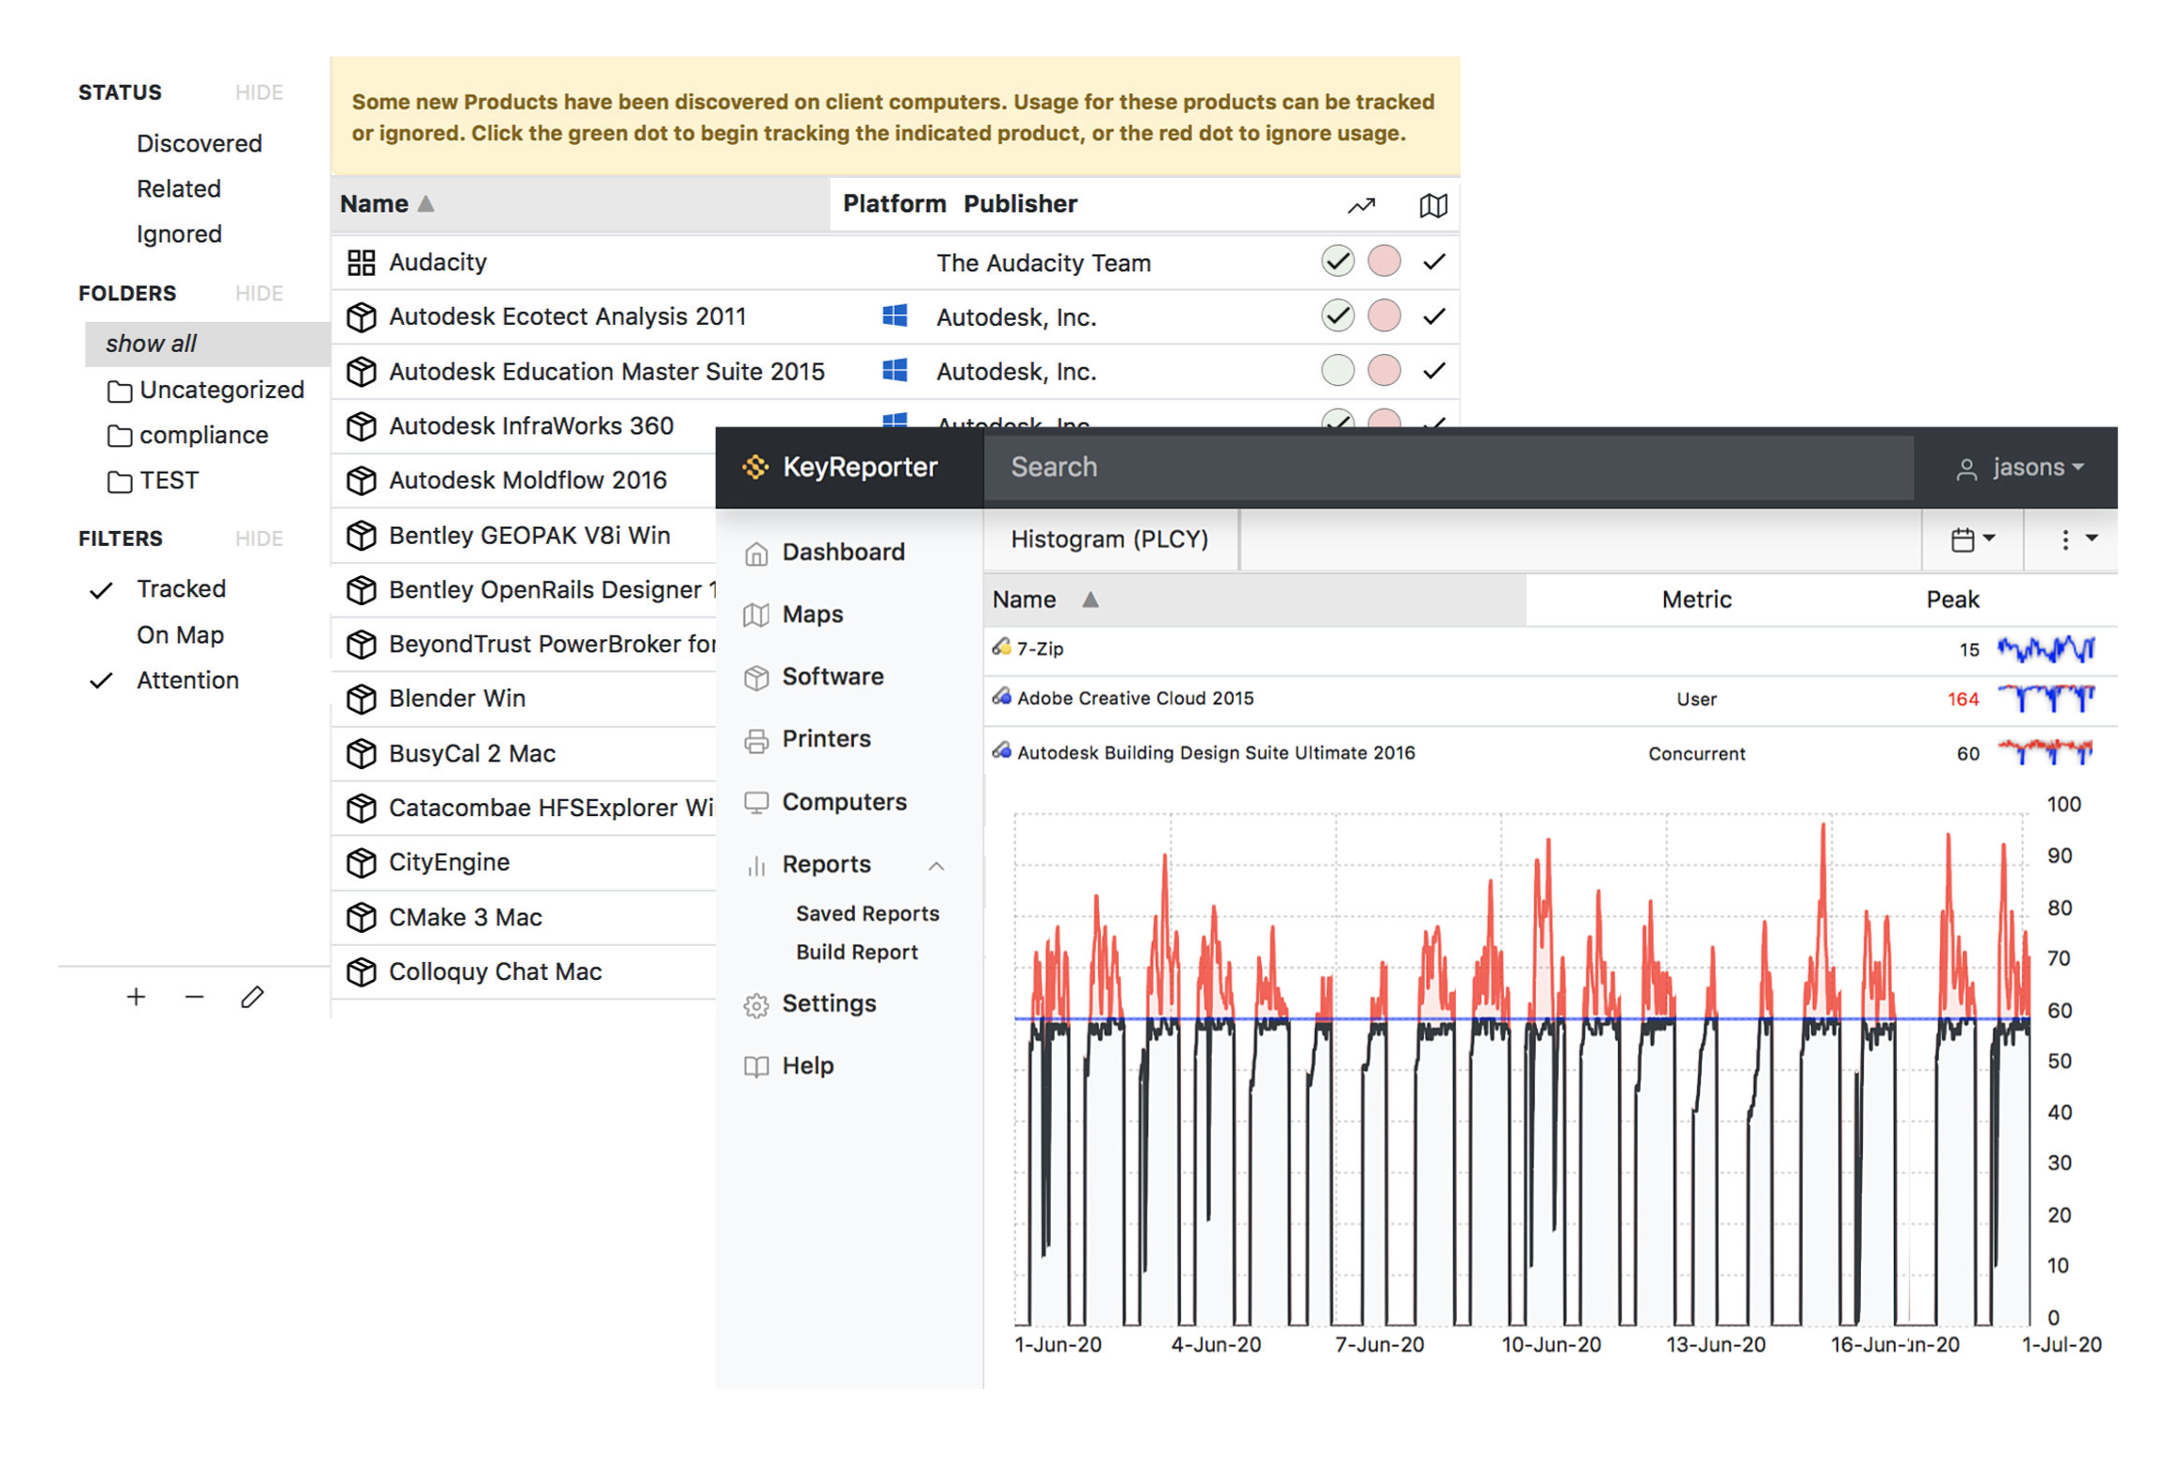Image resolution: width=2169 pixels, height=1460 pixels.
Task: Click the package icon beside Colloquy Chat Mac
Action: [x=361, y=971]
